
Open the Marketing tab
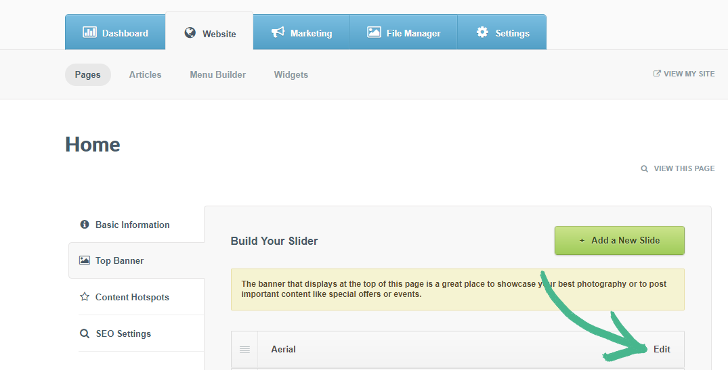point(301,33)
